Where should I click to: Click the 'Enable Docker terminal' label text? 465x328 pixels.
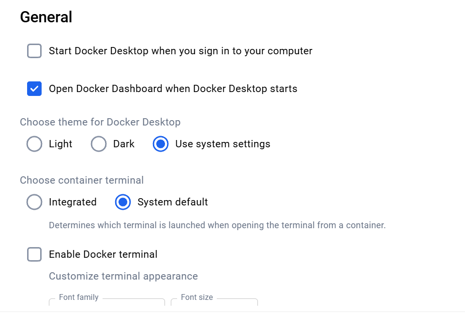coord(103,254)
